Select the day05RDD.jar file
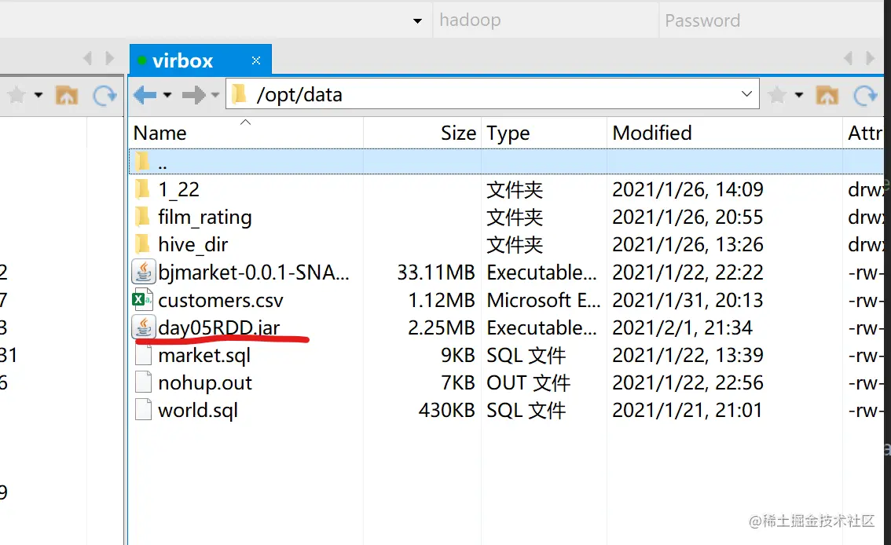The image size is (891, 545). [x=218, y=327]
